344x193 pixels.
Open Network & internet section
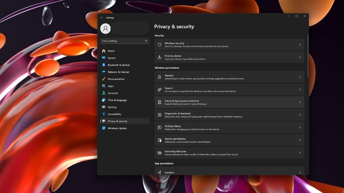[125, 72]
